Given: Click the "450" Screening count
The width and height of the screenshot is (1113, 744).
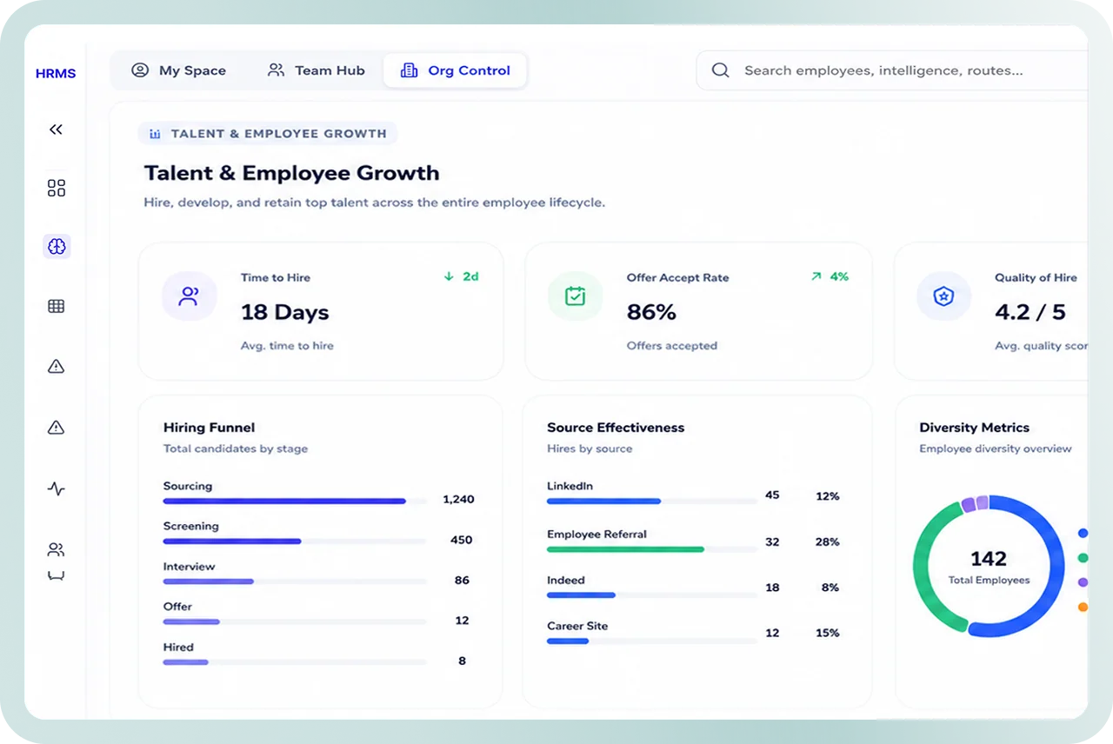Looking at the screenshot, I should coord(461,540).
